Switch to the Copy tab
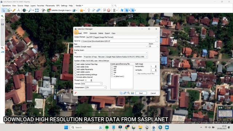Viewport: 233px width, 131px height. pos(113,33)
